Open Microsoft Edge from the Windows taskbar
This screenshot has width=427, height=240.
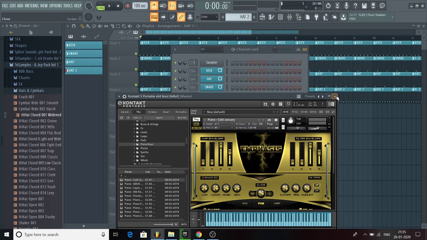click(130, 235)
